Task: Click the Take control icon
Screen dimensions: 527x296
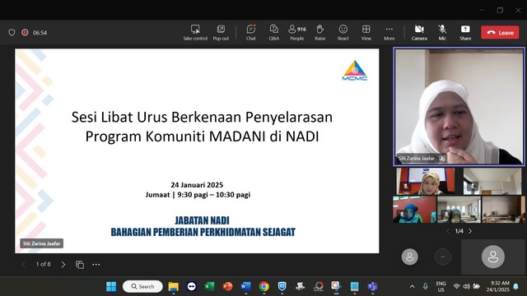Action: (195, 33)
